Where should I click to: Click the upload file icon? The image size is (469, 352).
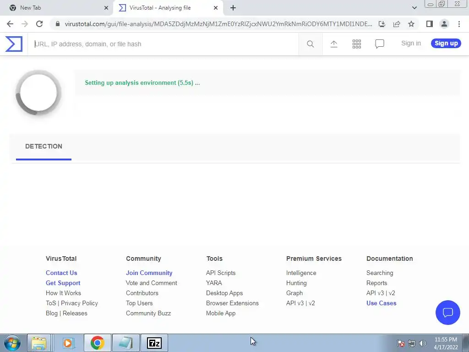[334, 44]
